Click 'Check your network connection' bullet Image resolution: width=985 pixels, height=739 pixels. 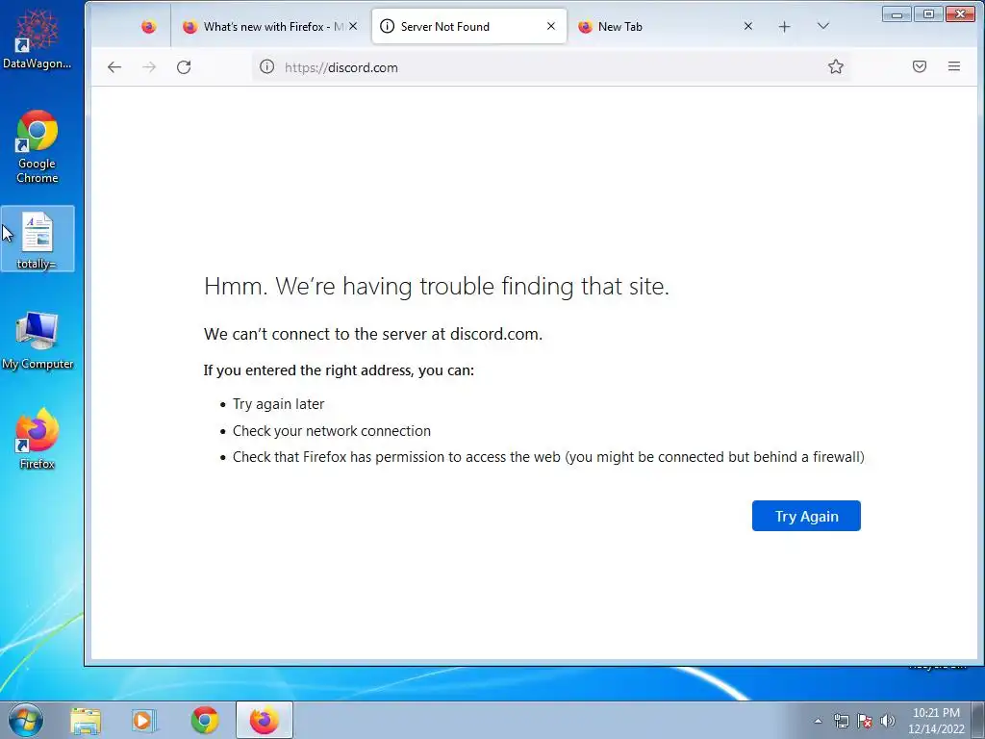332,431
